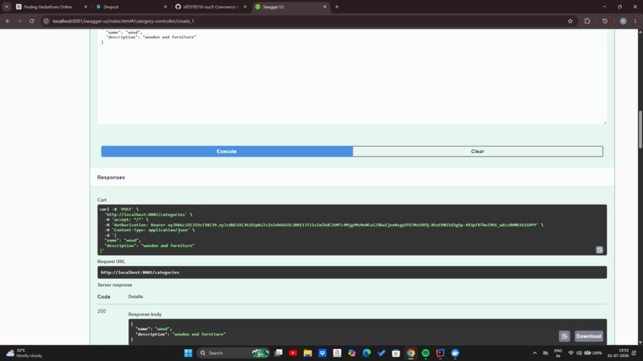Screen dimensions: 643x361
Task: Click the page vertical scrollbar thumb
Action: [x=640, y=129]
